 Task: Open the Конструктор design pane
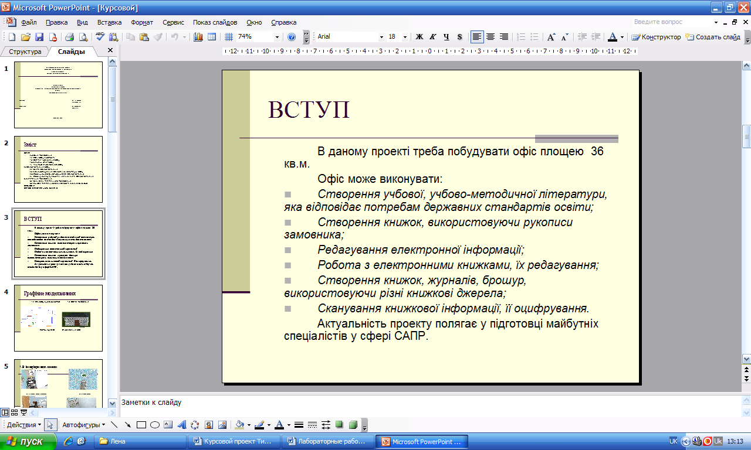(x=657, y=37)
